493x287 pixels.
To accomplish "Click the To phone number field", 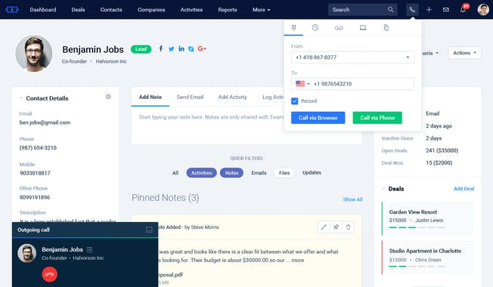I will pyautogui.click(x=363, y=84).
